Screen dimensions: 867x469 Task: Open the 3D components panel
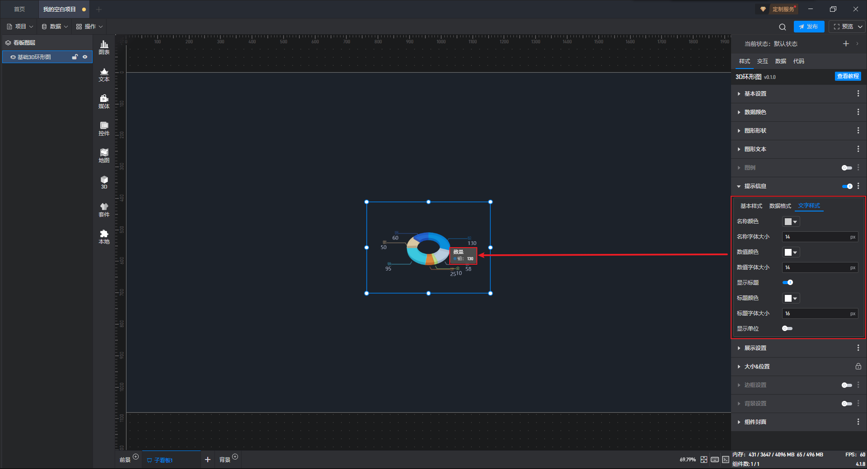click(104, 182)
